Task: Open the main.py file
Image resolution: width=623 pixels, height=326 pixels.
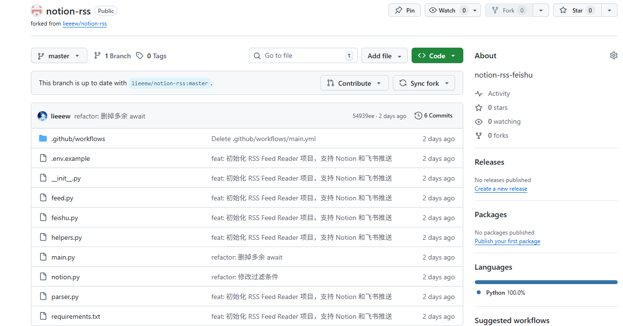Action: [63, 257]
